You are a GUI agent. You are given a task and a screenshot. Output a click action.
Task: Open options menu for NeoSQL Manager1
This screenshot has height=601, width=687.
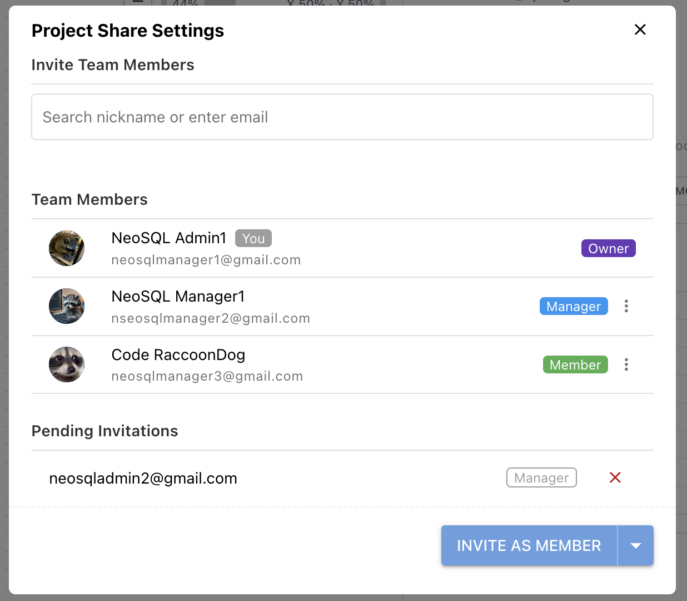pos(626,306)
